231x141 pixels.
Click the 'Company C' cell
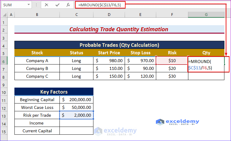click(x=37, y=76)
